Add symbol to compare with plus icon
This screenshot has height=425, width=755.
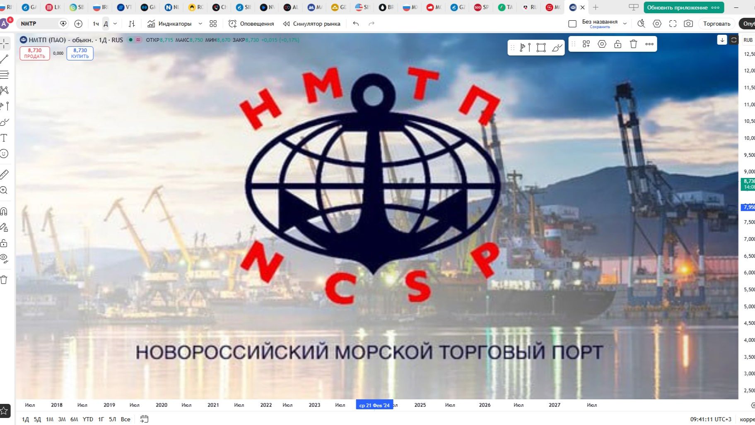click(x=78, y=24)
